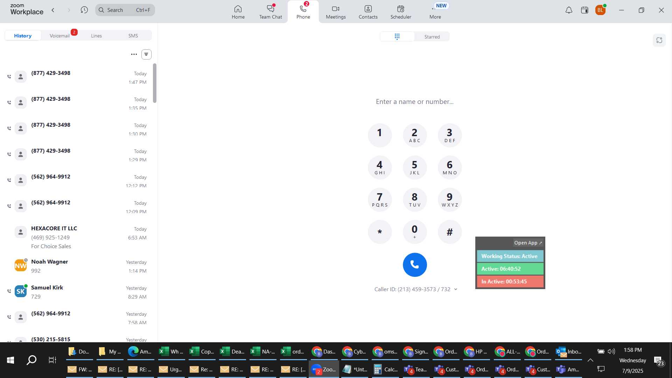Open Calculator from taskbar
This screenshot has width=672, height=378.
385,369
